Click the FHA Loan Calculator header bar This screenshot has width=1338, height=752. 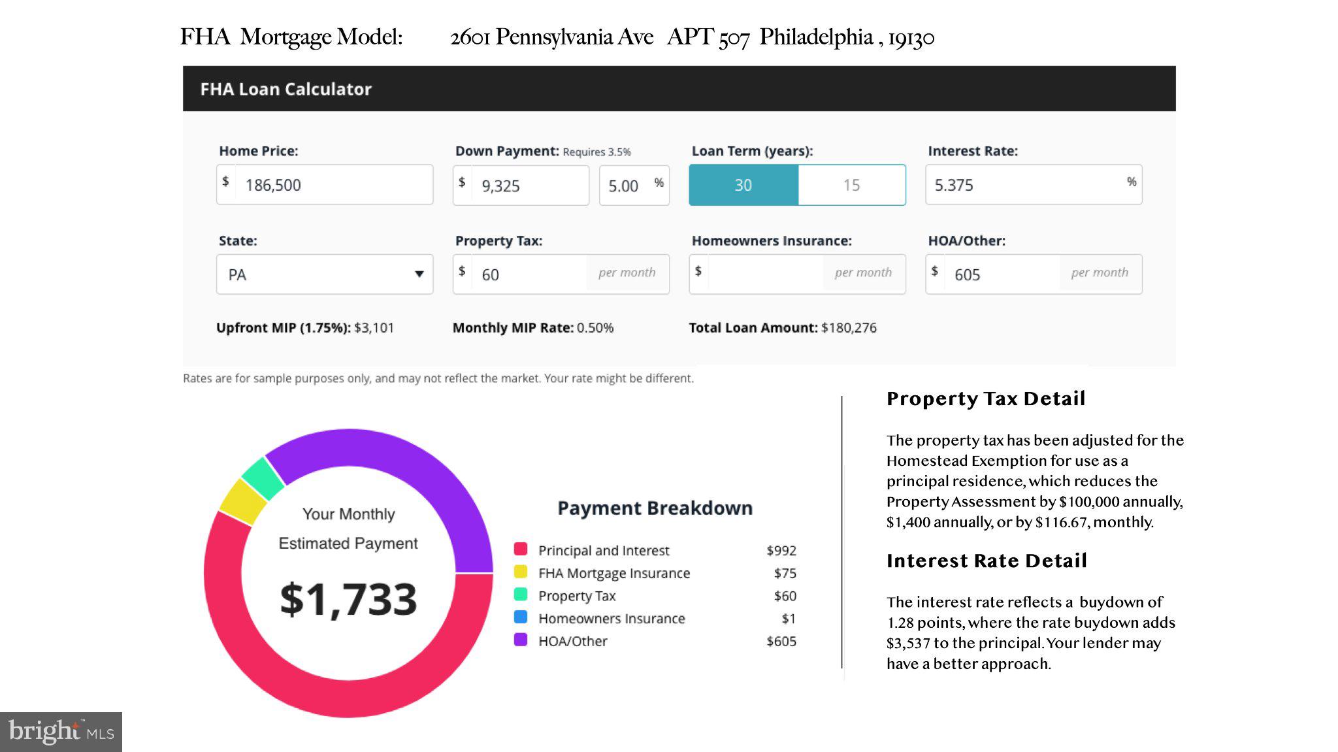[x=679, y=88]
